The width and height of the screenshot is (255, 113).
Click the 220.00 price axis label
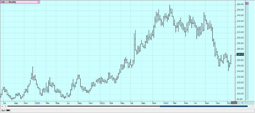(x=240, y=27)
